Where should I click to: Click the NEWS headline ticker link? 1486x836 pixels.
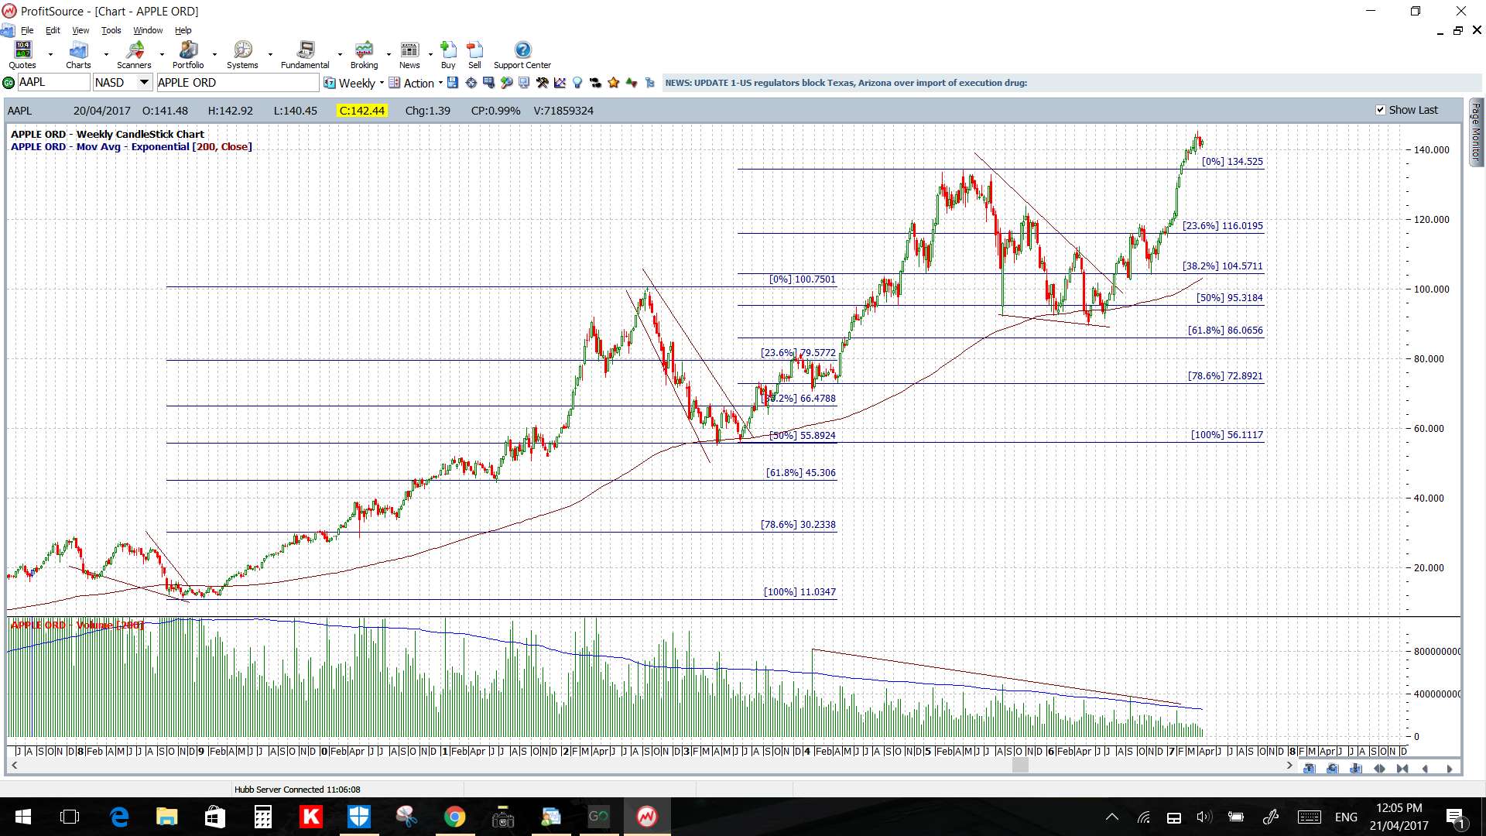click(x=846, y=83)
